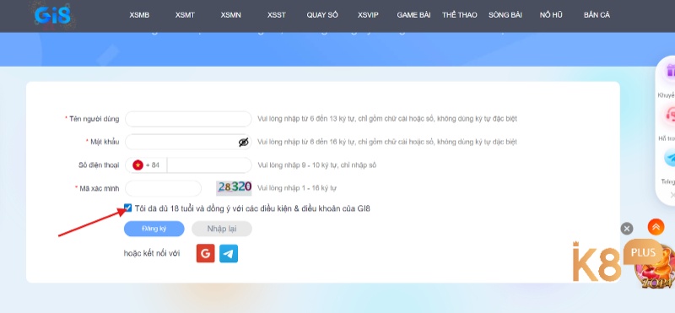The height and width of the screenshot is (313, 675).
Task: Go to BẮN CÁ section
Action: pyautogui.click(x=597, y=15)
